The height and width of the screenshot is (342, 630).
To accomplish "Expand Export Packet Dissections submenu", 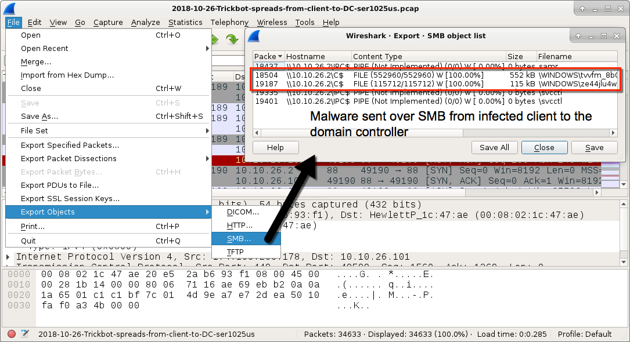I will [109, 158].
